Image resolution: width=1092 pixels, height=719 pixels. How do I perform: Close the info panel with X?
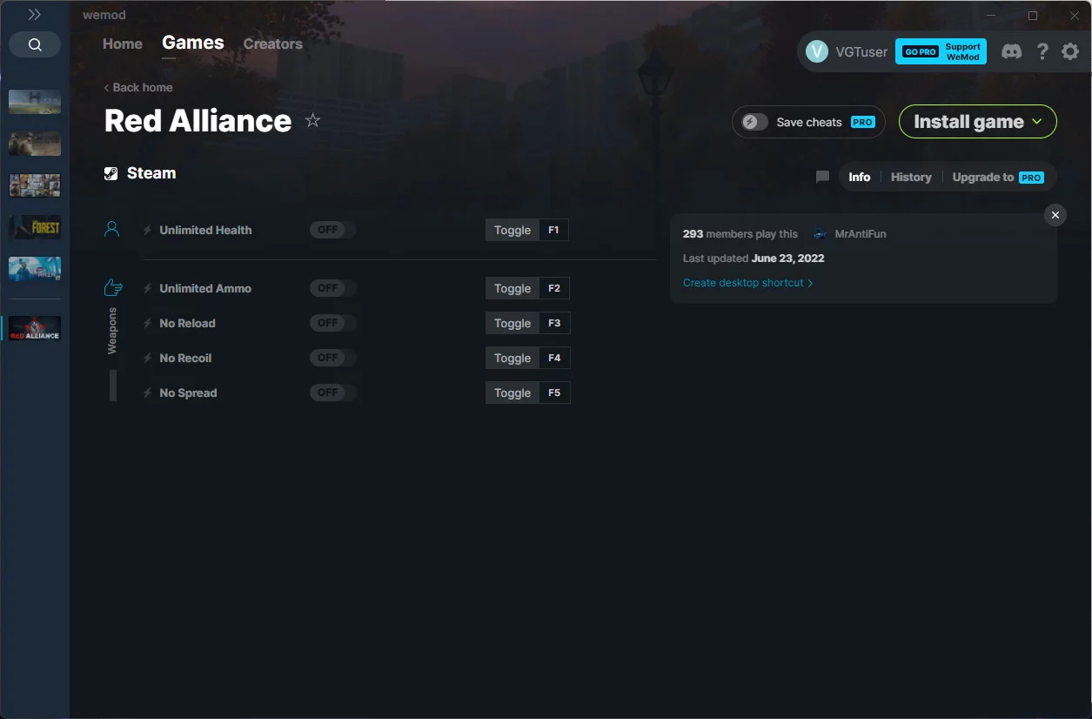tap(1055, 215)
